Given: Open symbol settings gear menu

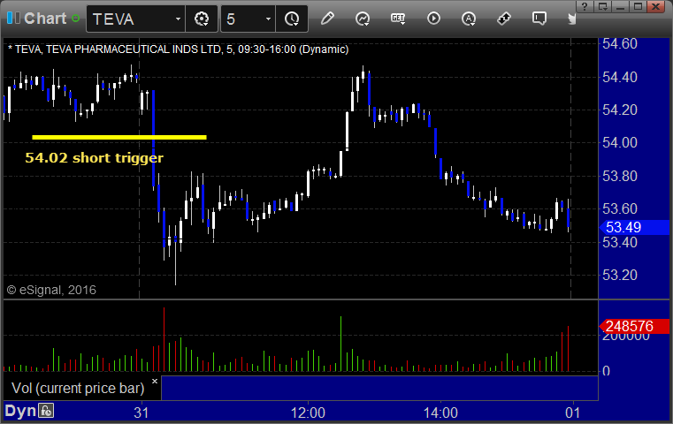Looking at the screenshot, I should (x=202, y=19).
